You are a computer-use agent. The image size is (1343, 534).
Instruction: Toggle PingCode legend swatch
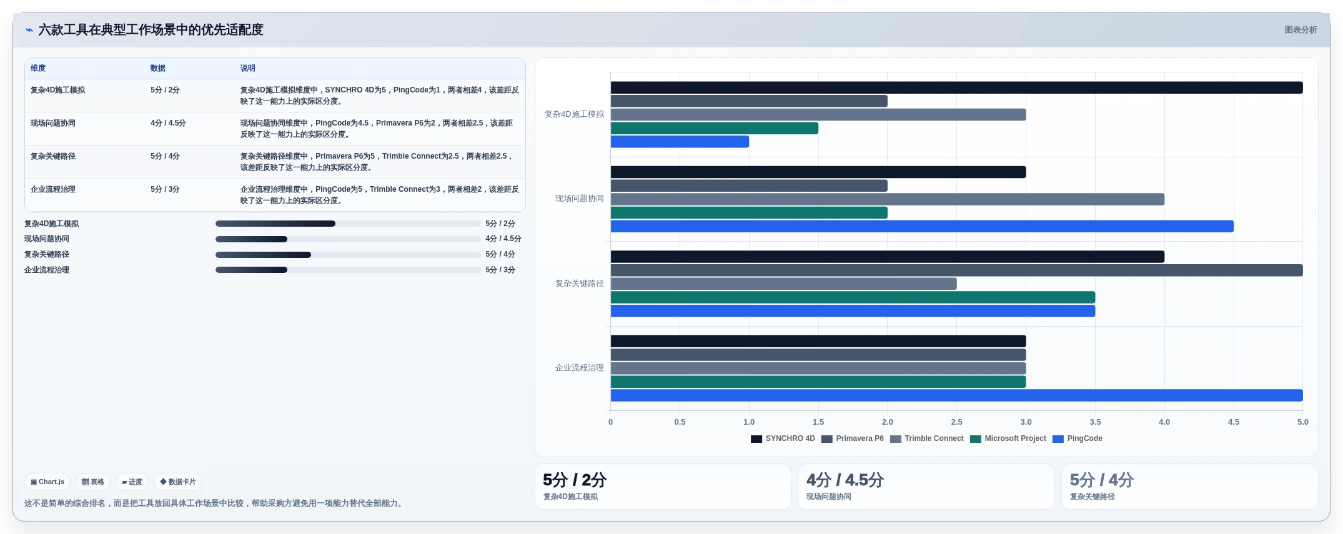[1058, 438]
